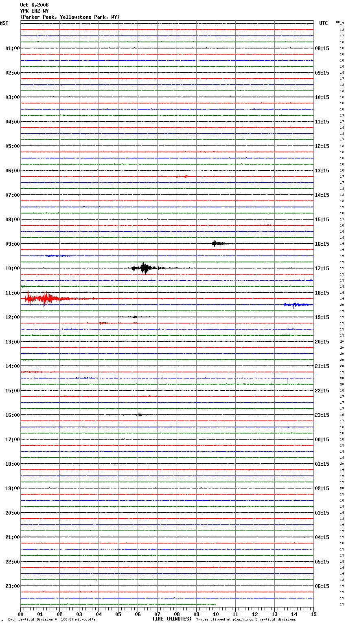Screen dimensions: 346x625
Task: Click the small black event on the 16:00 trace
Action: pyautogui.click(x=138, y=415)
